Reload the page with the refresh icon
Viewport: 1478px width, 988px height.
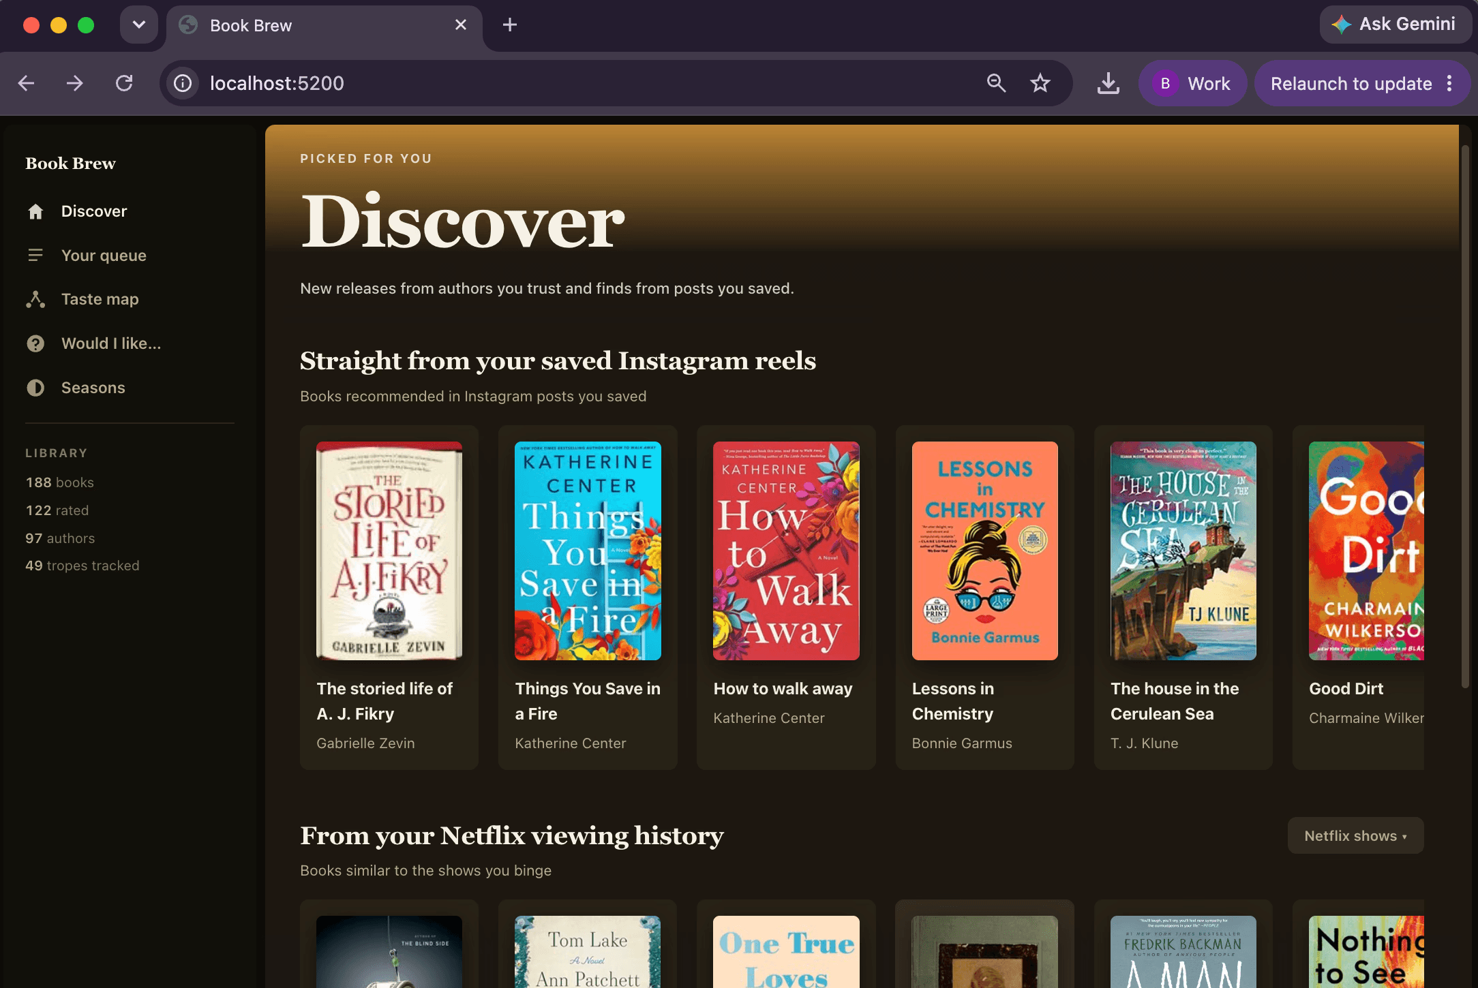point(124,83)
